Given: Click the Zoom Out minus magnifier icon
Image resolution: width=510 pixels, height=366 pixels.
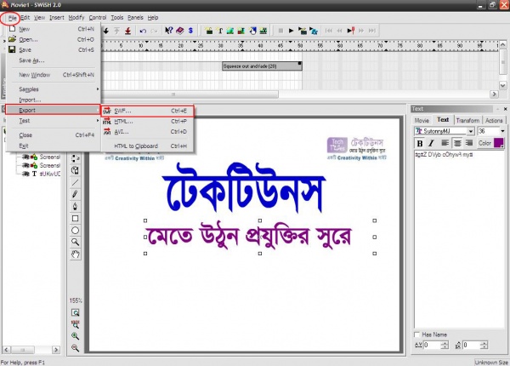Looking at the screenshot, I should pyautogui.click(x=75, y=348).
